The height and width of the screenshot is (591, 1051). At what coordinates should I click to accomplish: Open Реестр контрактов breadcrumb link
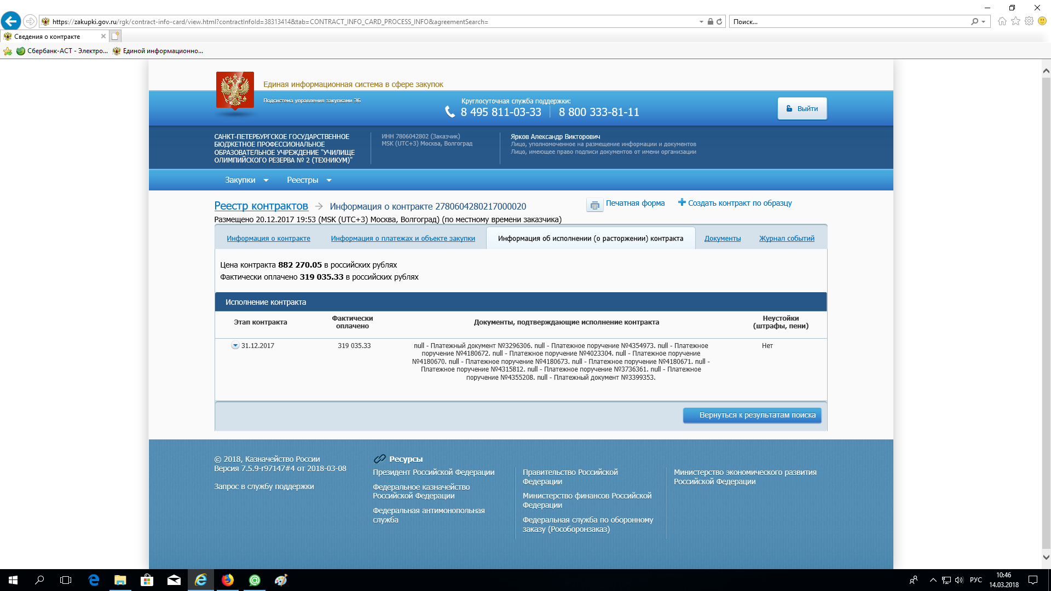pos(261,206)
